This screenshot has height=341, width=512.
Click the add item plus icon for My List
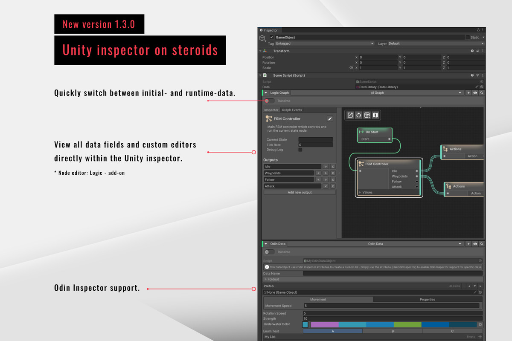pyautogui.click(x=480, y=337)
